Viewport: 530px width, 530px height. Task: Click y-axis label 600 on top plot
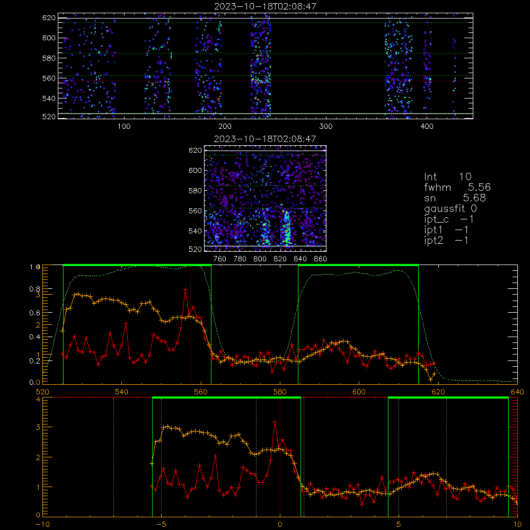49,38
